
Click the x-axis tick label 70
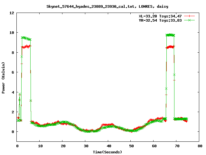pos(177,146)
